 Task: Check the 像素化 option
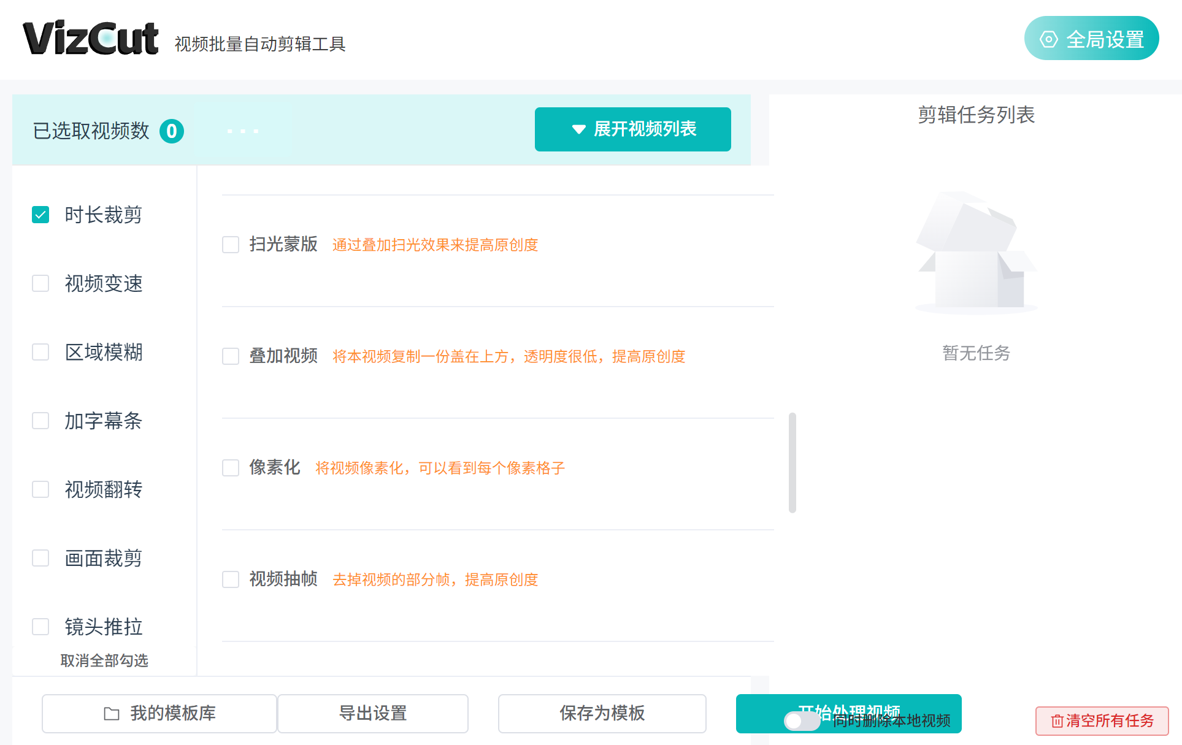(231, 468)
